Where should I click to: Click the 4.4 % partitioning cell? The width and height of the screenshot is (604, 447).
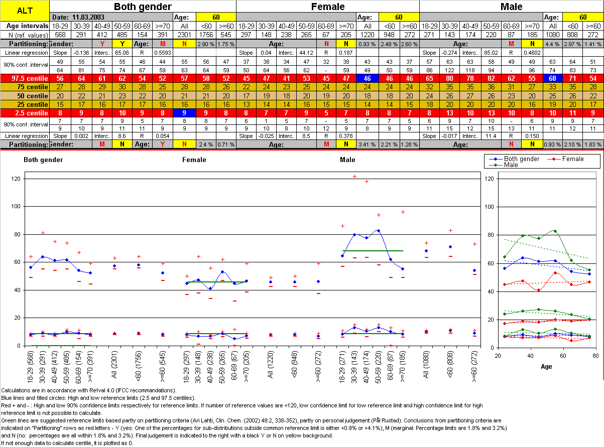(x=552, y=45)
